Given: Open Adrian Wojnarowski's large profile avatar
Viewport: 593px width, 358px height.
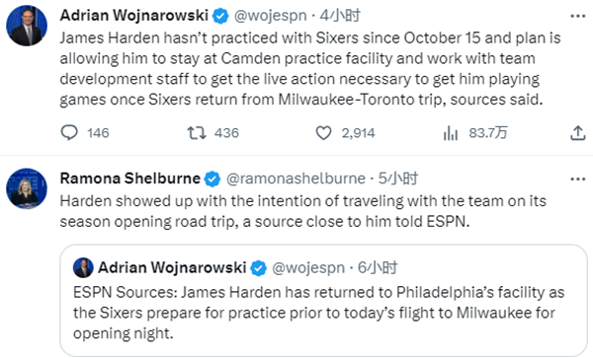Looking at the screenshot, I should (27, 26).
